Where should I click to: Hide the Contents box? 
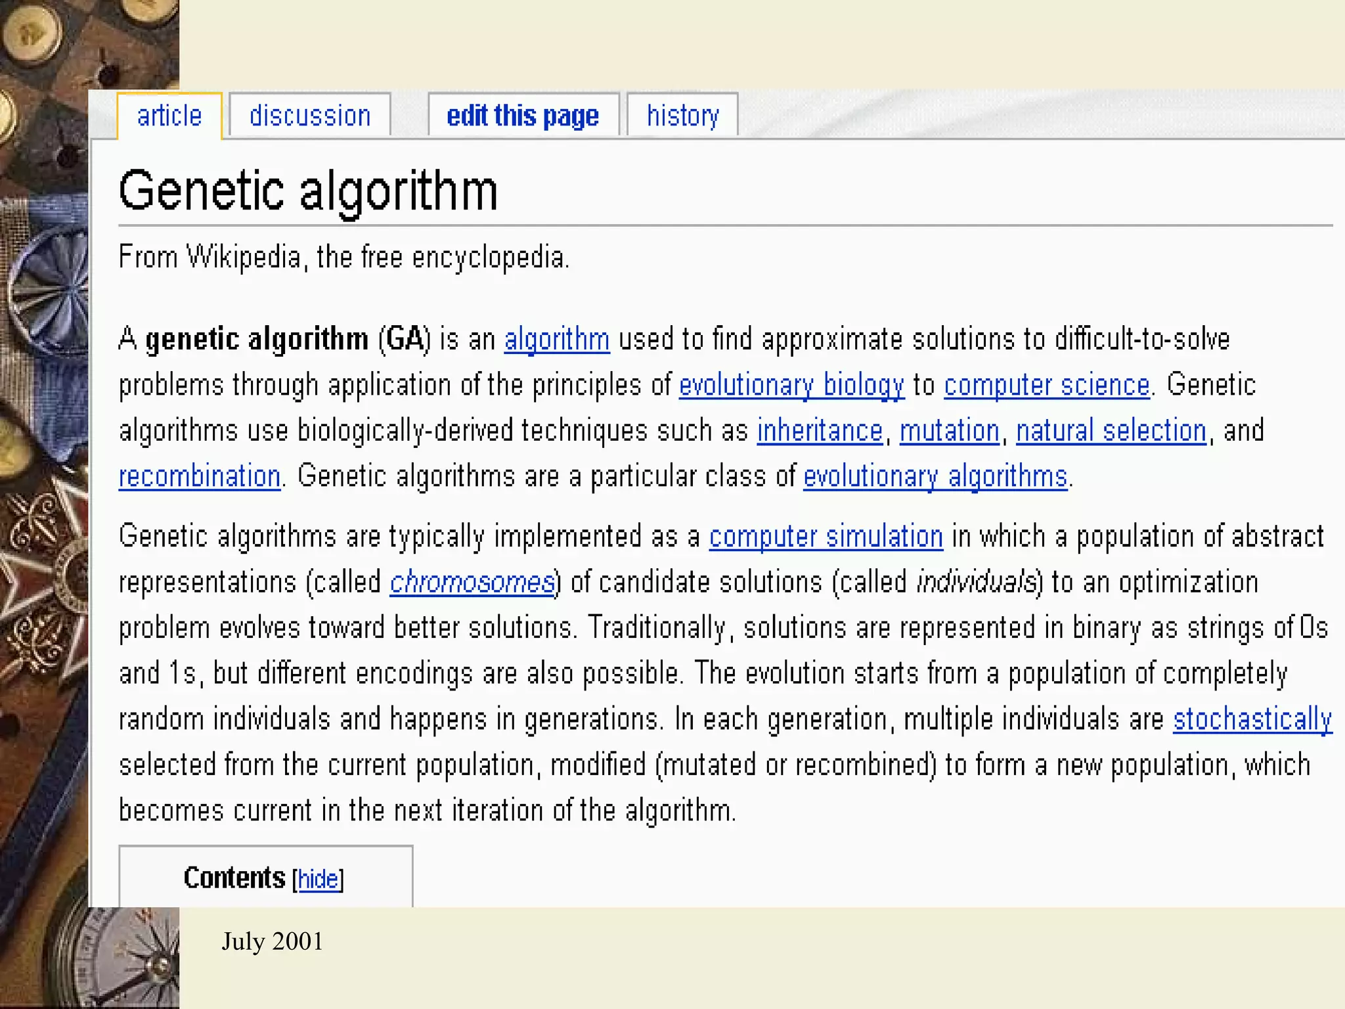318,879
